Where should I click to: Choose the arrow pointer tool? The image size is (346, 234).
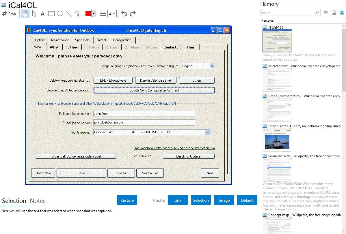click(34, 14)
